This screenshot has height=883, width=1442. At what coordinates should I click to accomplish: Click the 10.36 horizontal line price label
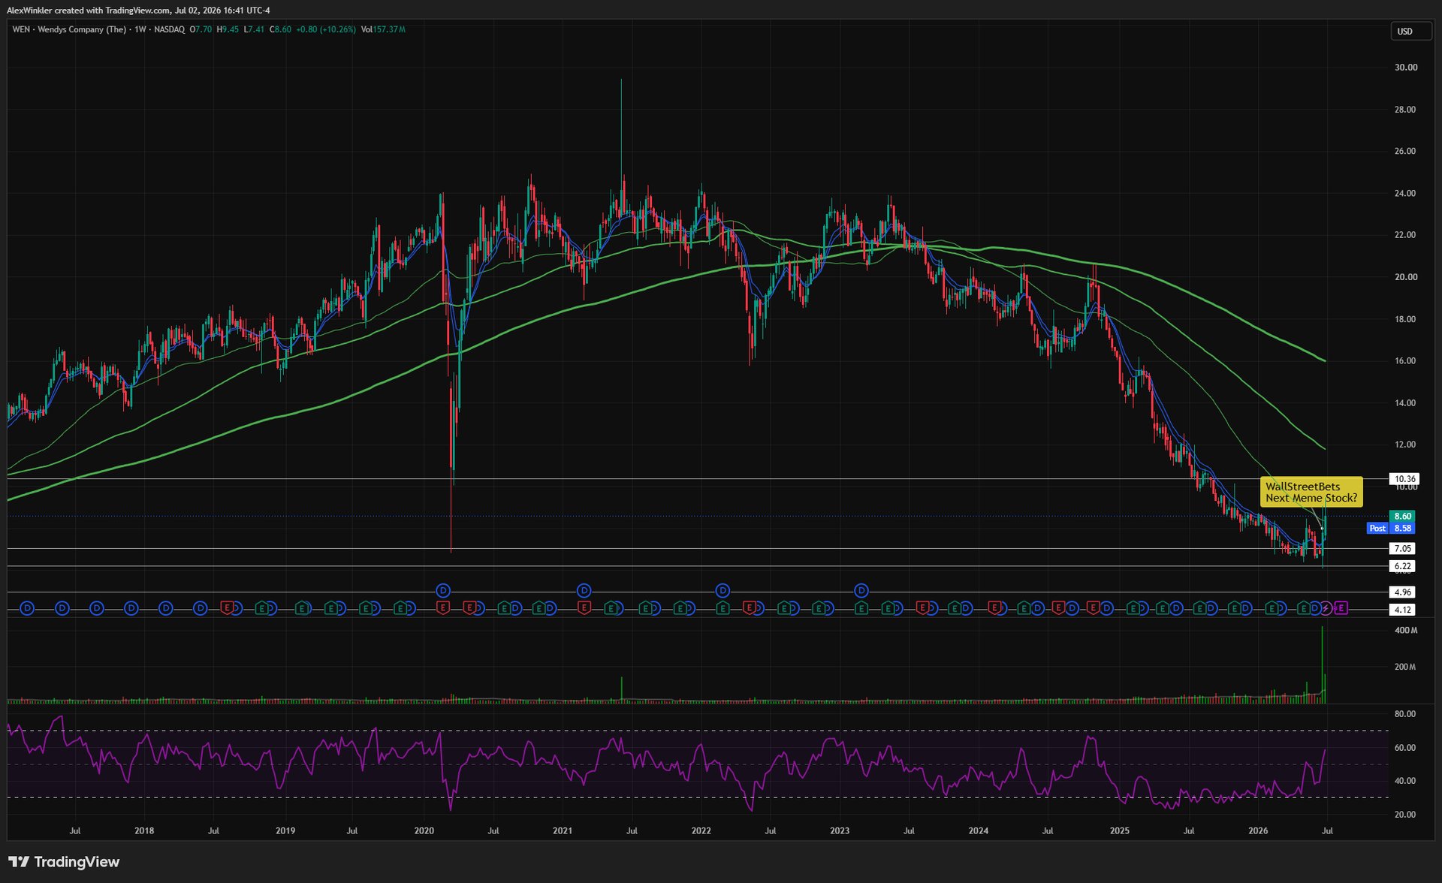[1404, 479]
